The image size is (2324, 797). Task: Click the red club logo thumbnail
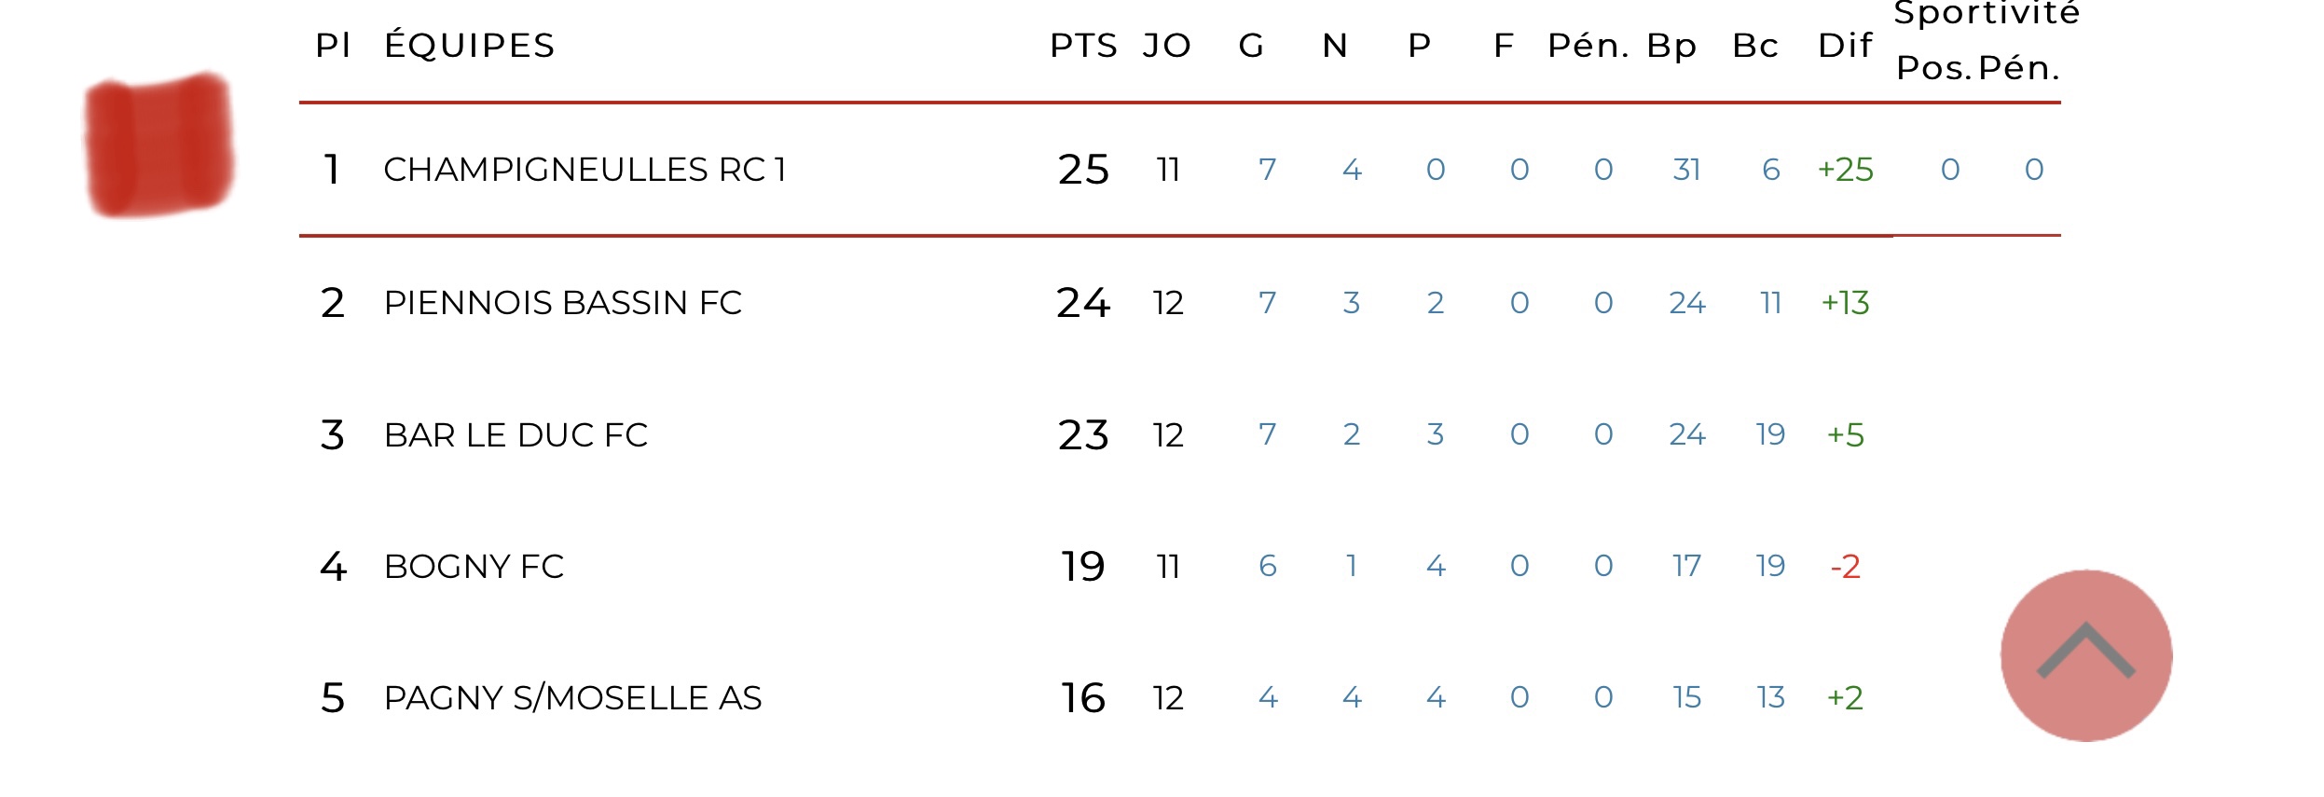point(158,145)
